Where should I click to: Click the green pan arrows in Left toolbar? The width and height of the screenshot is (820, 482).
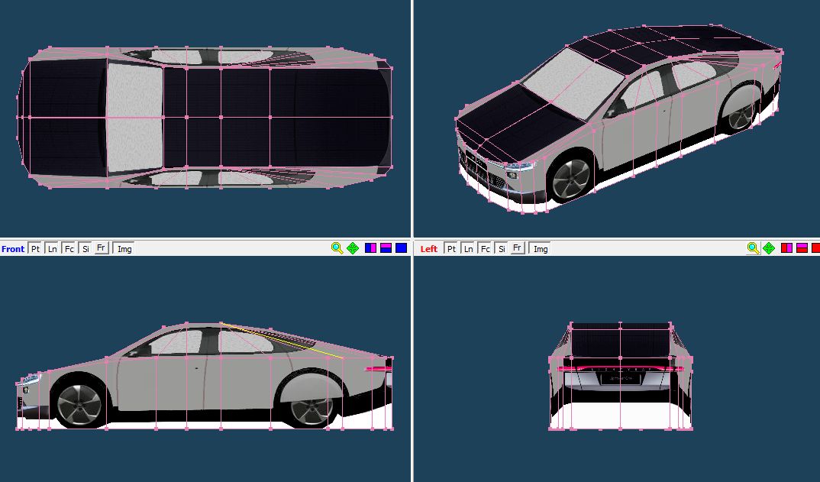coord(769,248)
